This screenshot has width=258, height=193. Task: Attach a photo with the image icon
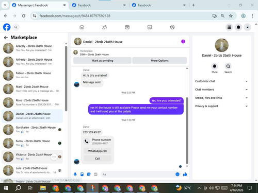[x=82, y=174]
